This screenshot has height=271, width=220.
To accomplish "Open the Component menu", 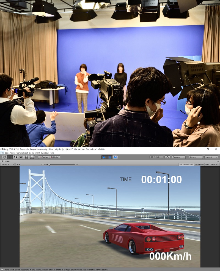I will point(34,153).
